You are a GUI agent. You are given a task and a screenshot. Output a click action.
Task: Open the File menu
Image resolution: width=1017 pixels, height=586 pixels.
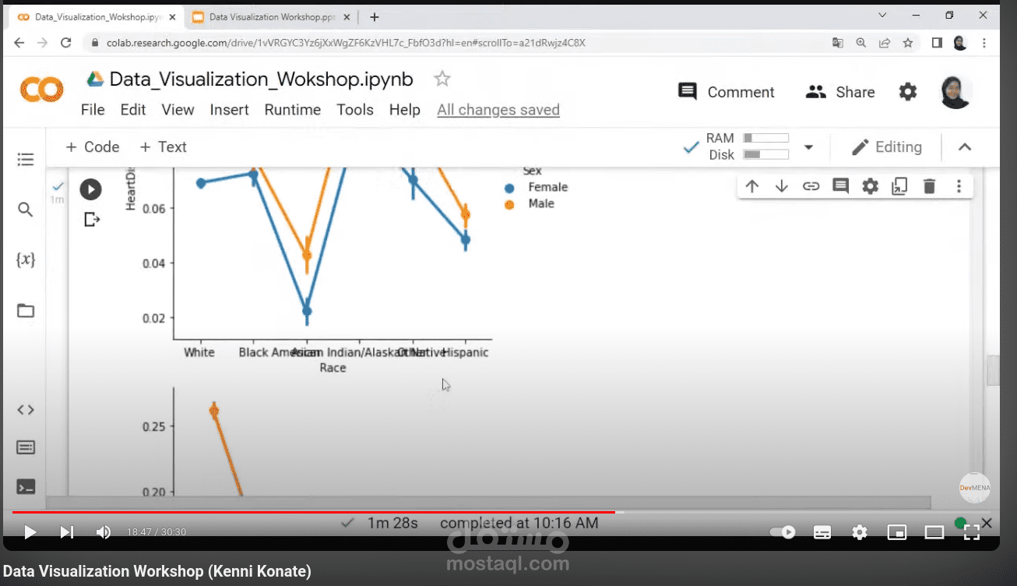point(93,110)
